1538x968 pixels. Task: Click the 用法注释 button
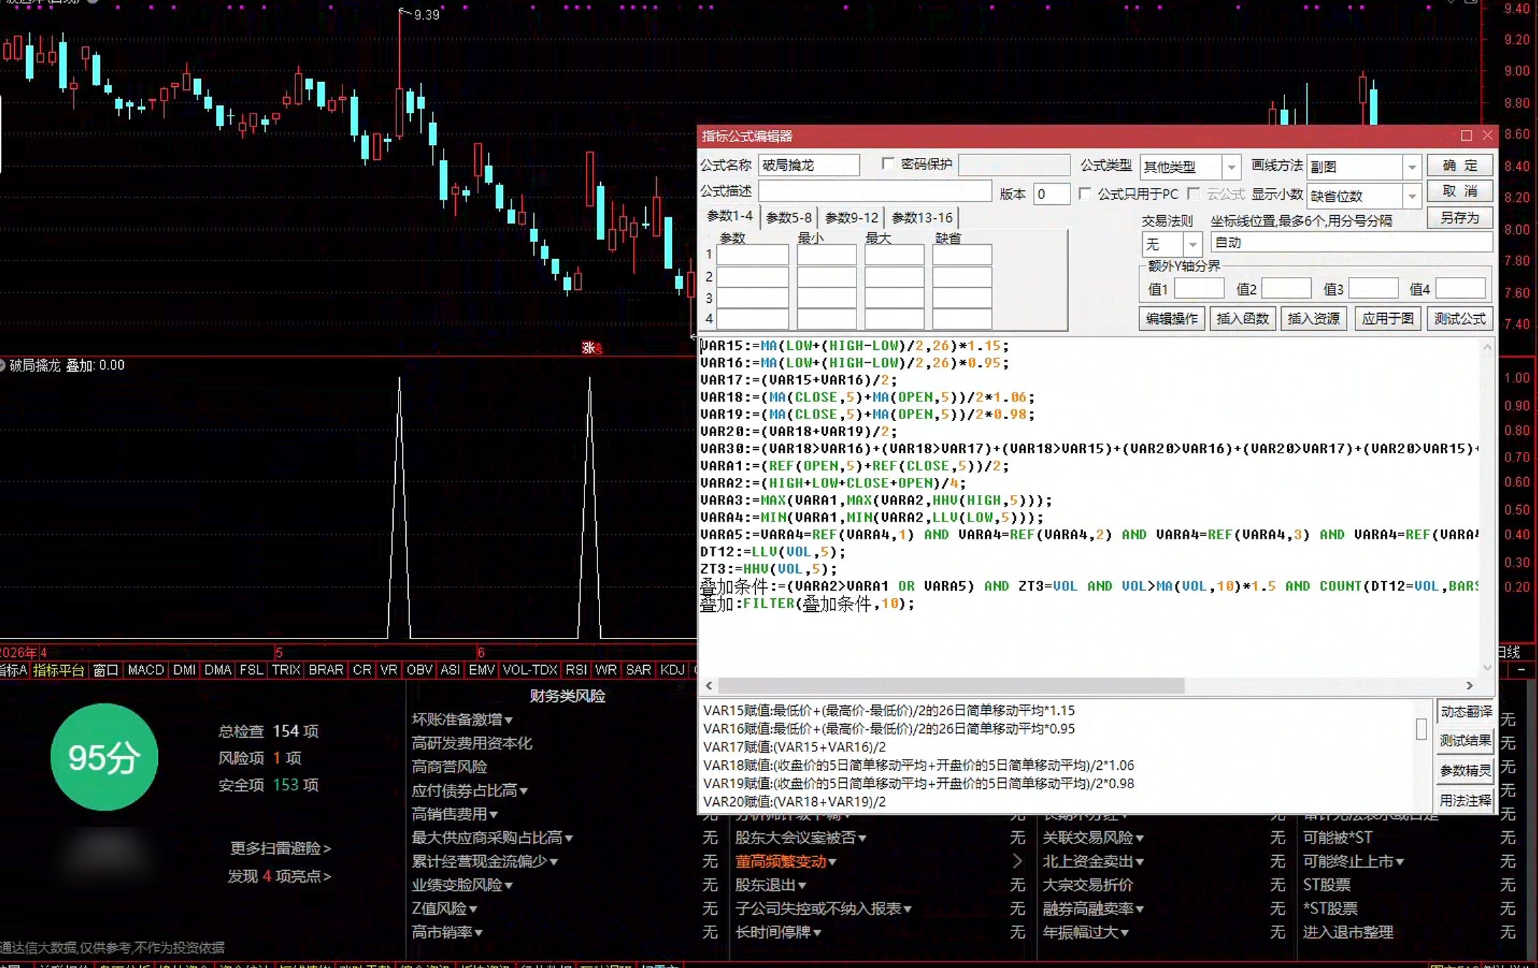click(1465, 801)
